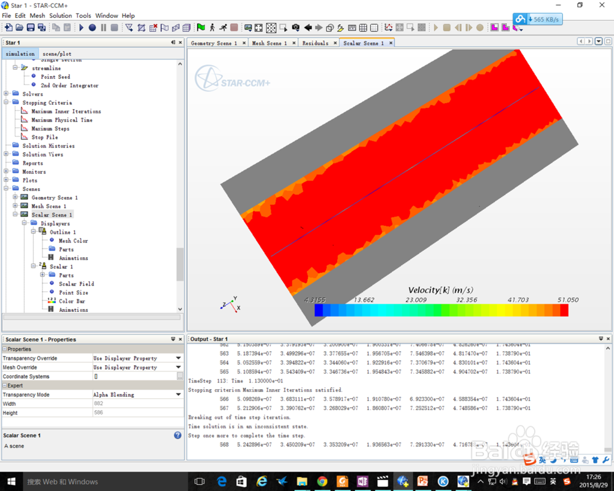Run with the running man icon
This screenshot has width=614, height=491.
223,28
